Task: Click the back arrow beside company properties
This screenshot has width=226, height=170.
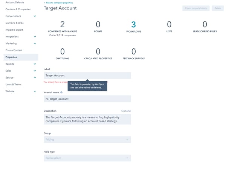Action: (x=44, y=3)
